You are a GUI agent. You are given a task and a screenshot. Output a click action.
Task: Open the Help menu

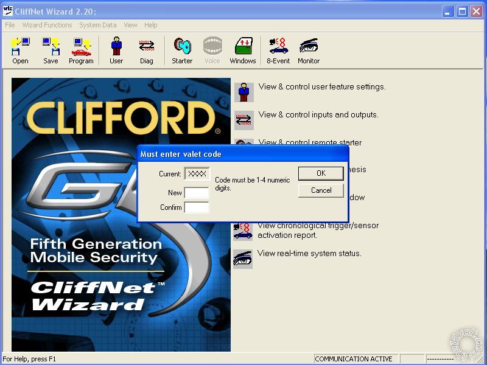click(150, 25)
